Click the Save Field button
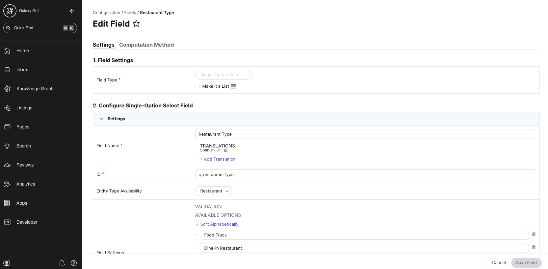This screenshot has width=548, height=269. point(526,263)
